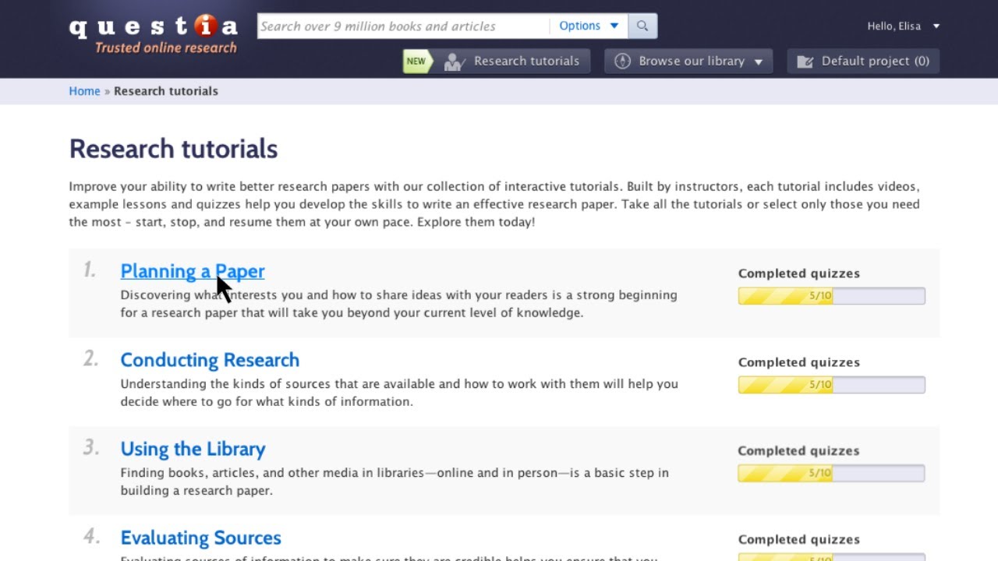Click the intro paragraph starting 'Improve your ability'
This screenshot has height=561, width=998.
[494, 204]
